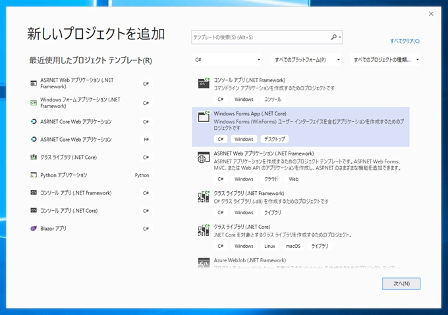Click the console app template icon in template list
Screen dimensions: 448x315
coord(204,83)
